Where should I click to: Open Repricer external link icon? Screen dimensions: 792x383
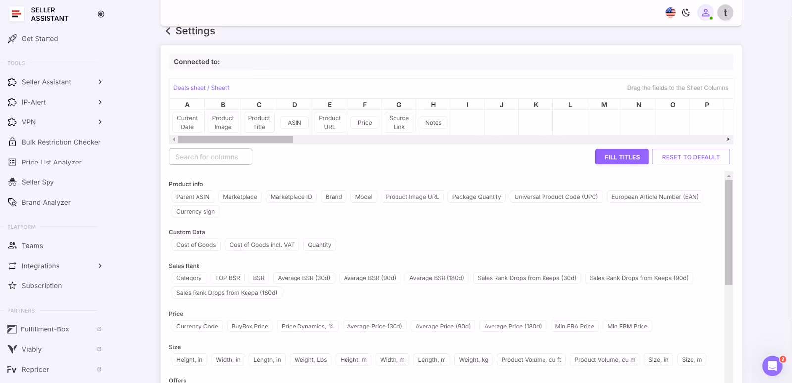pyautogui.click(x=99, y=370)
